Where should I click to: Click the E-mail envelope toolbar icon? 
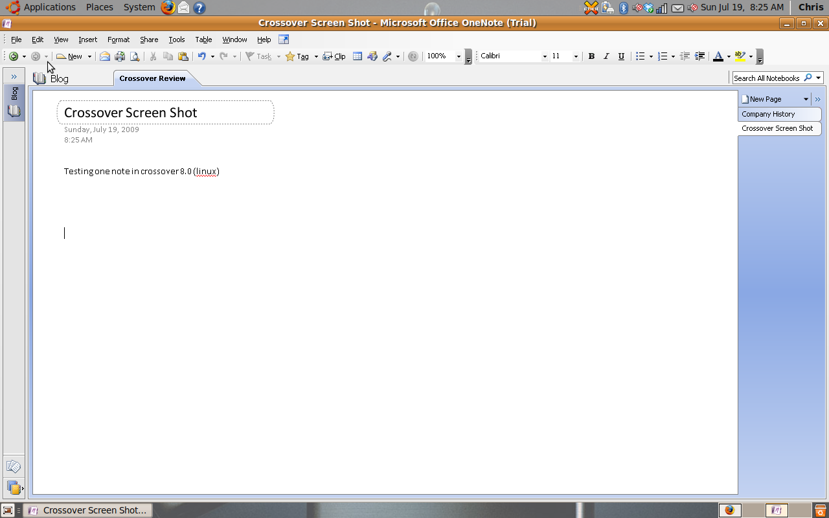click(x=104, y=56)
